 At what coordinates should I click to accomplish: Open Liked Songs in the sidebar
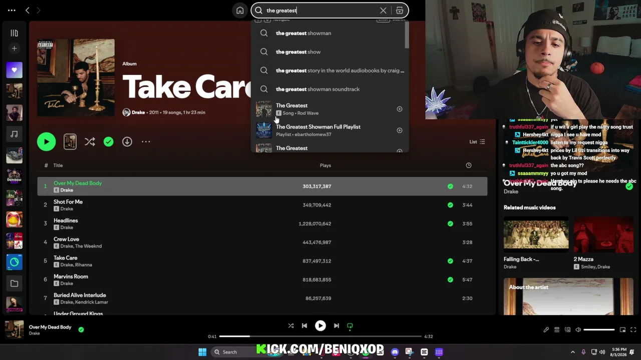coord(14,70)
